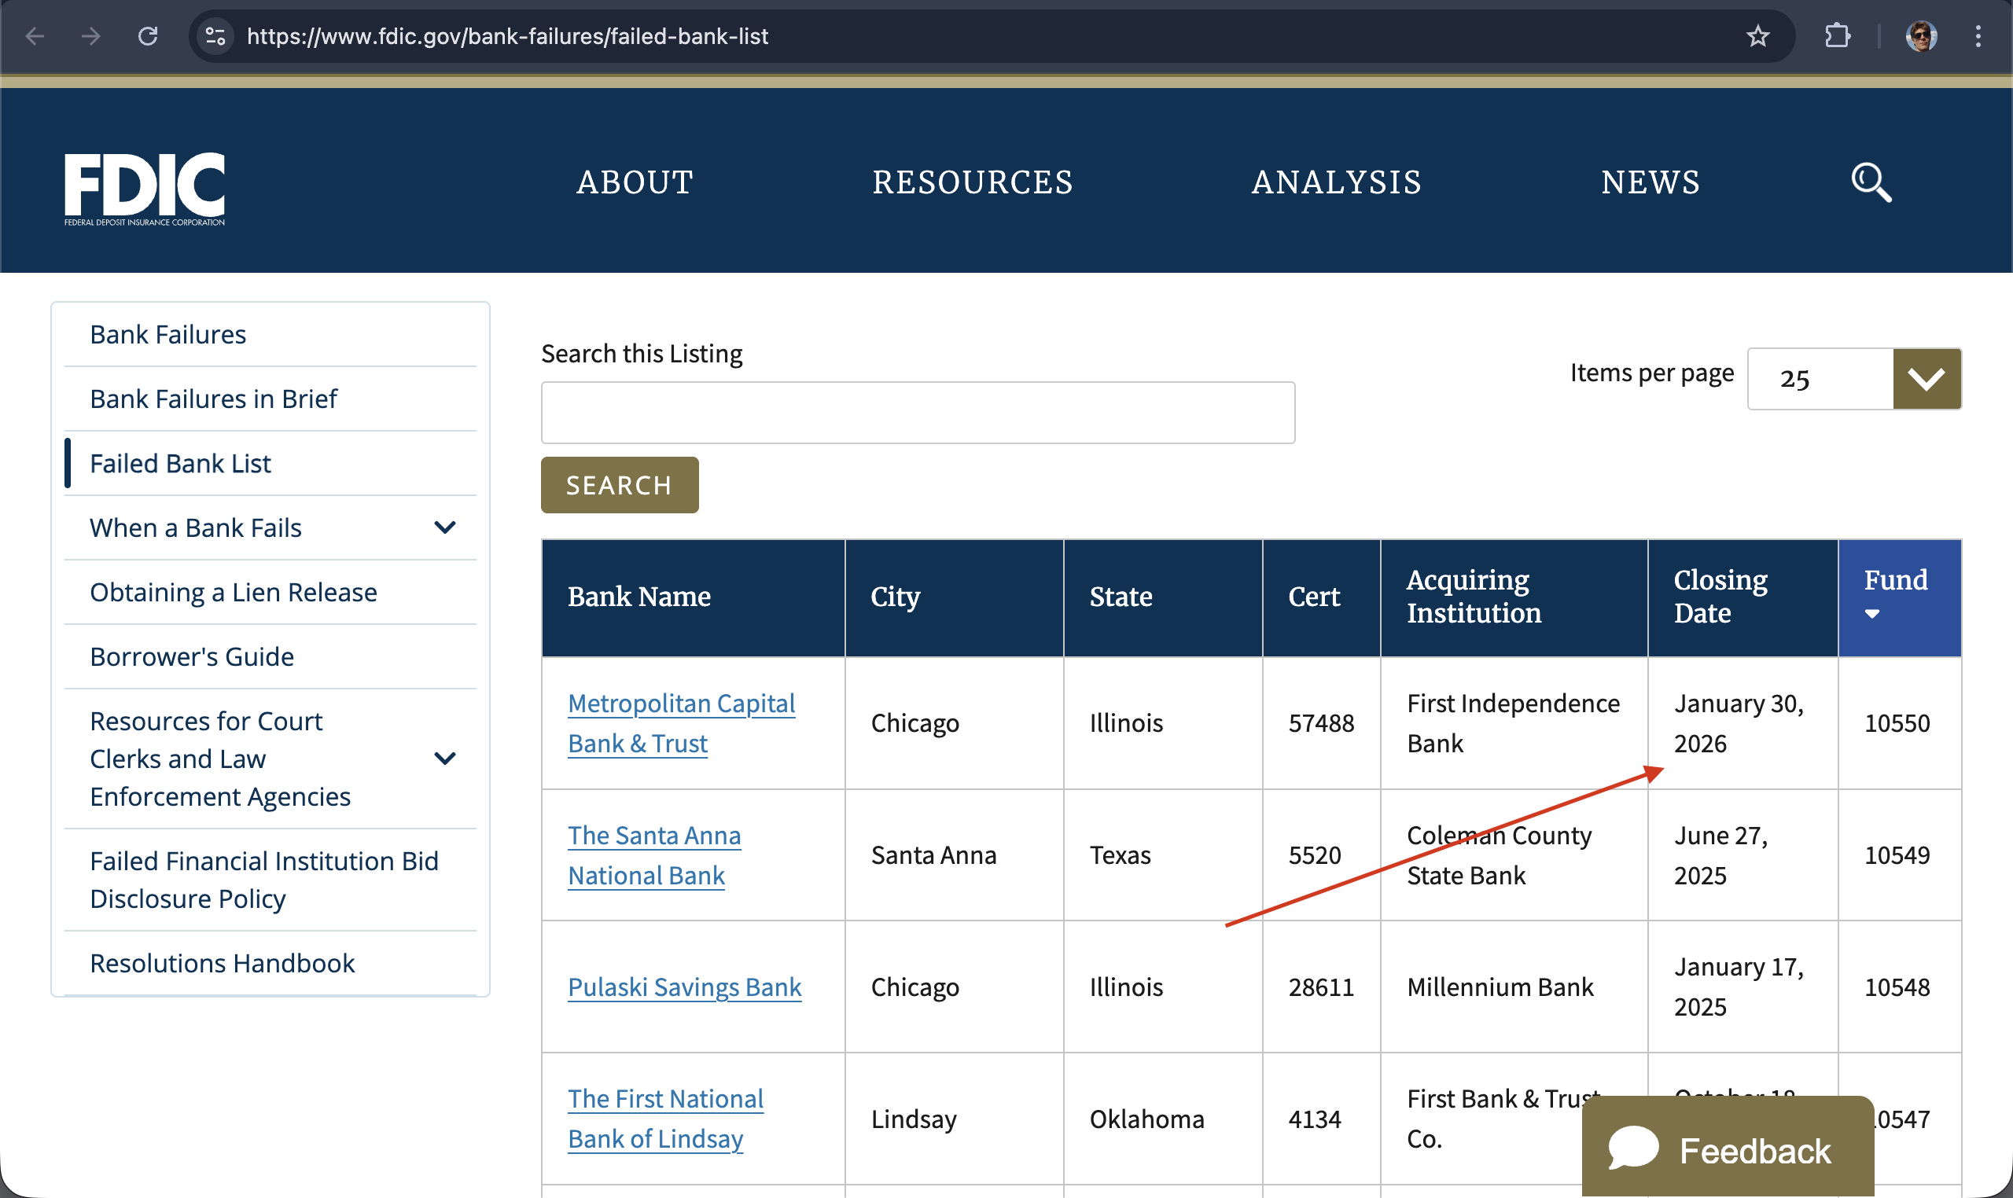Image resolution: width=2013 pixels, height=1198 pixels.
Task: Click the FDIC logo
Action: pos(145,189)
